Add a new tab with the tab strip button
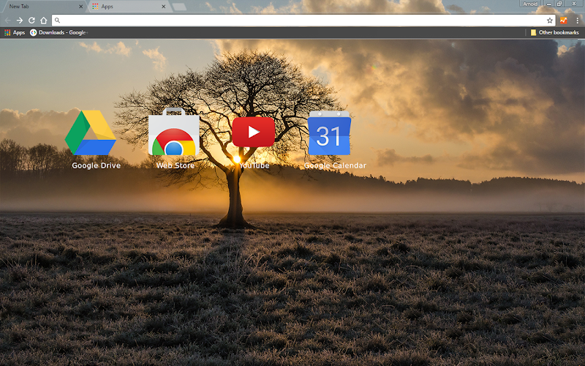The image size is (585, 366). pos(179,7)
